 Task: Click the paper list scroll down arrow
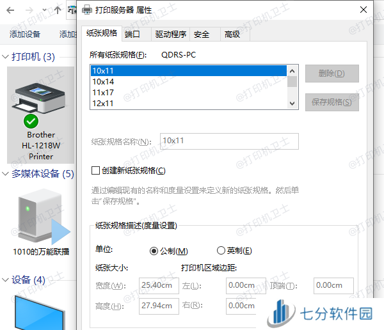click(x=292, y=104)
